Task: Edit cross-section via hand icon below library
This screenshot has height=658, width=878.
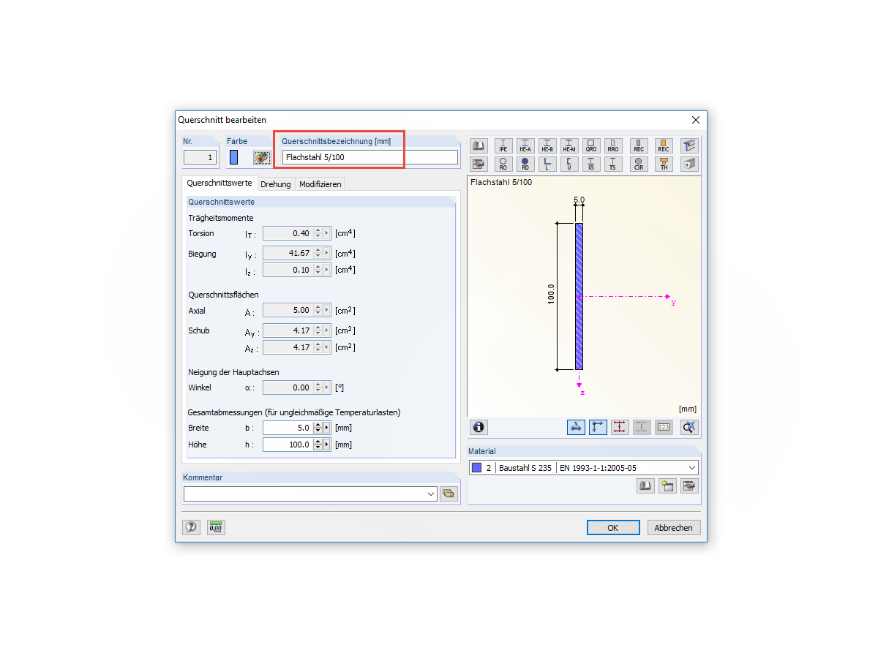Action: pos(479,164)
